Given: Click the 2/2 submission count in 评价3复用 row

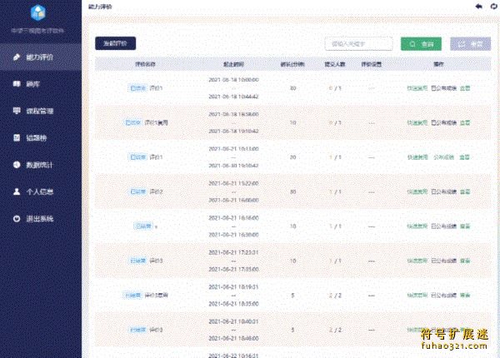Looking at the screenshot, I should coord(335,296).
